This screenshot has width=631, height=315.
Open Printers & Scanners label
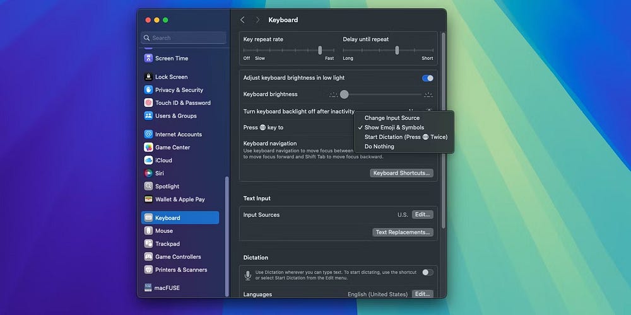181,270
